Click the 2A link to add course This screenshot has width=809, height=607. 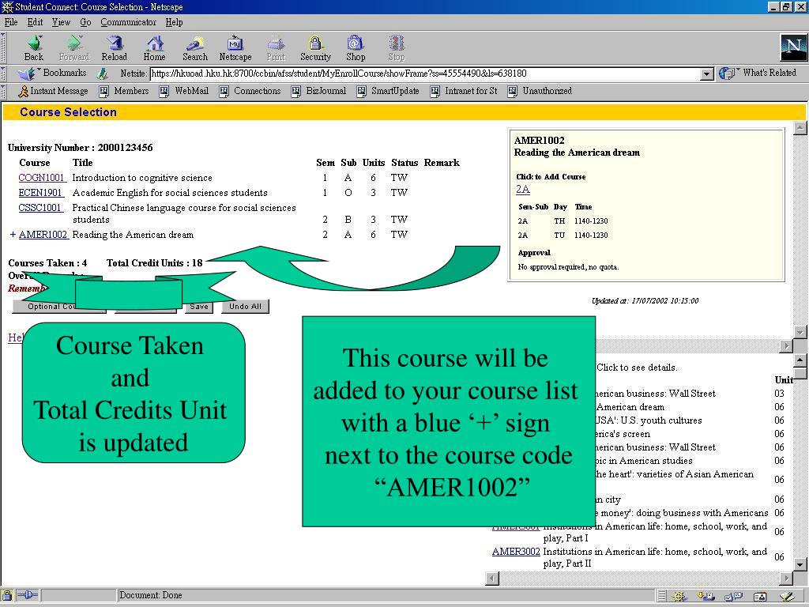click(523, 189)
